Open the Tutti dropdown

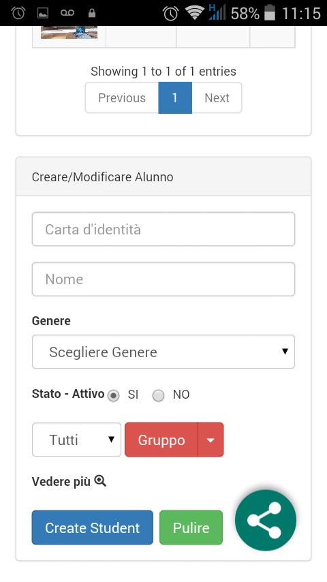pos(76,440)
